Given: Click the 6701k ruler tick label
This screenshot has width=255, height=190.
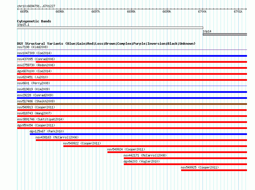Looking at the screenshot, I should pyautogui.click(x=238, y=11).
